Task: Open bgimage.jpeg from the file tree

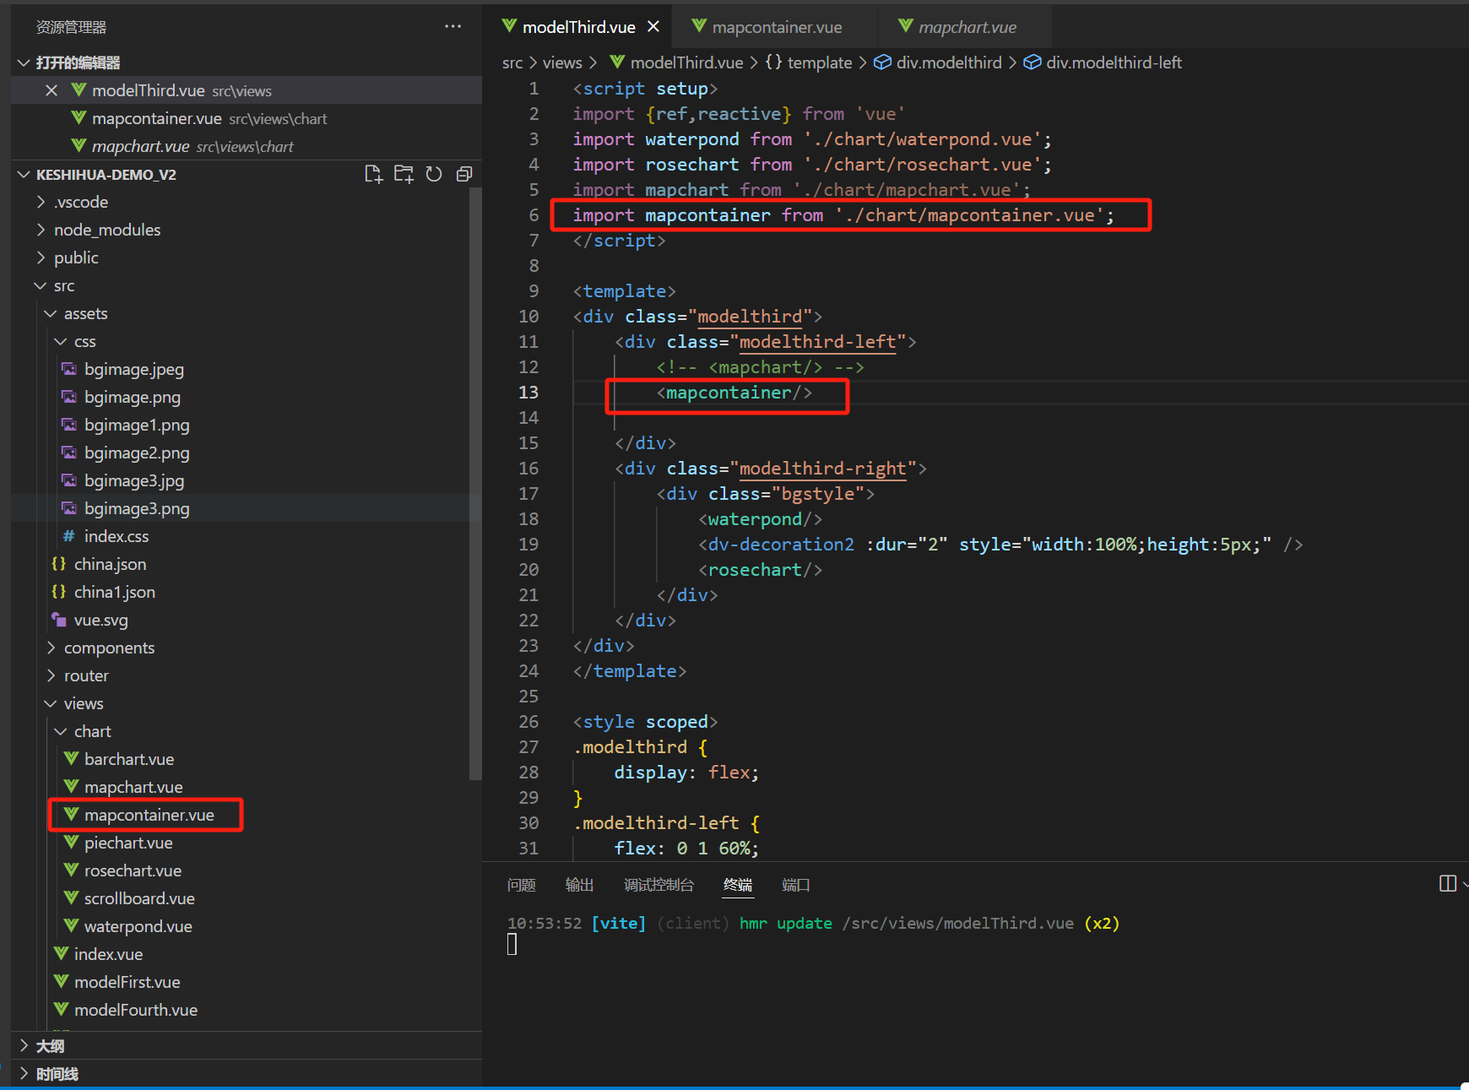Action: pyautogui.click(x=133, y=369)
